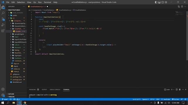The height and width of the screenshot is (105, 188).
Task: Open launch profile dropdown next to plus
Action: (174, 90)
